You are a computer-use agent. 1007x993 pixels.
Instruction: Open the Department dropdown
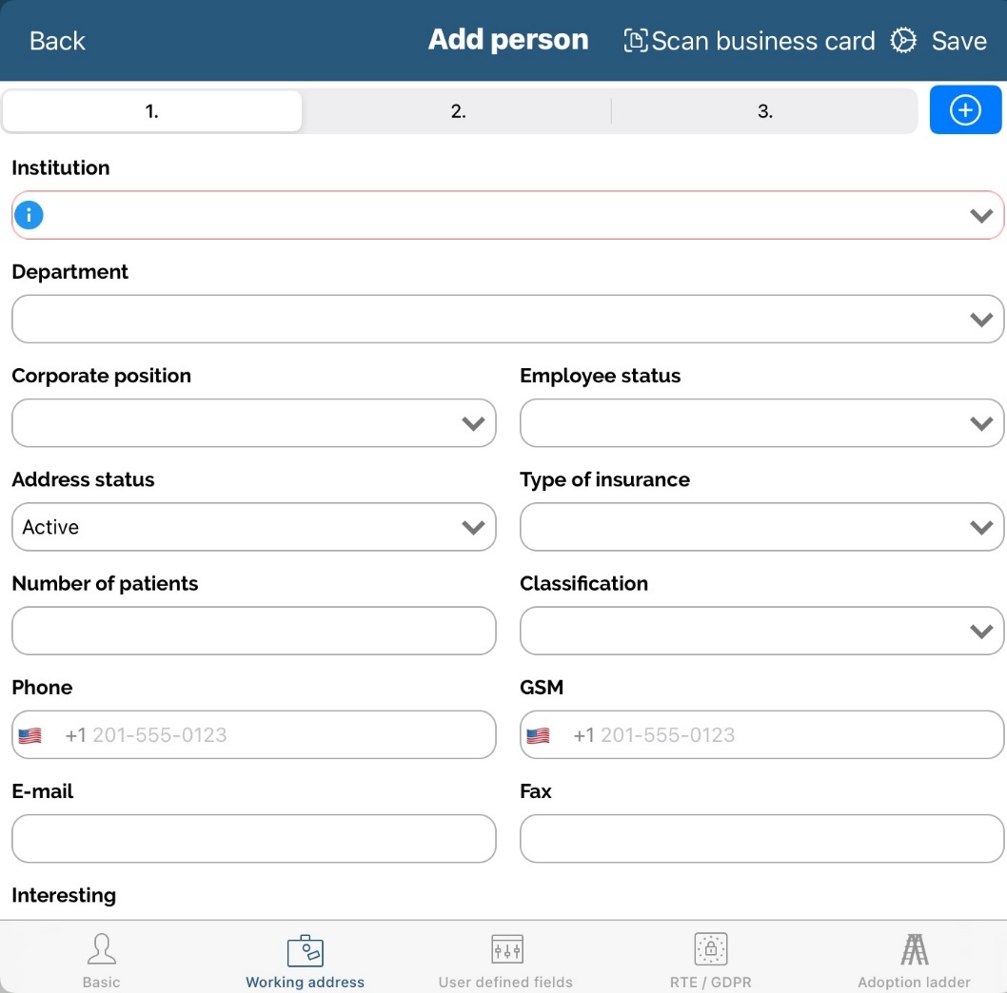click(980, 320)
